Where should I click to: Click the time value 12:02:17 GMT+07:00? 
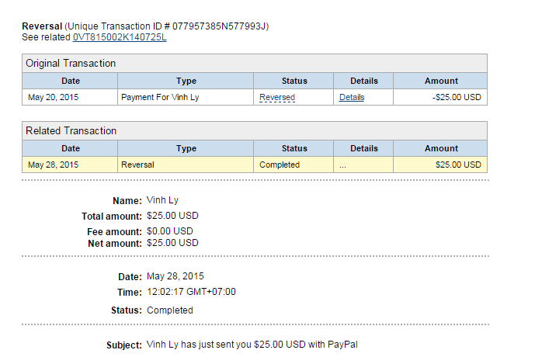(x=191, y=292)
